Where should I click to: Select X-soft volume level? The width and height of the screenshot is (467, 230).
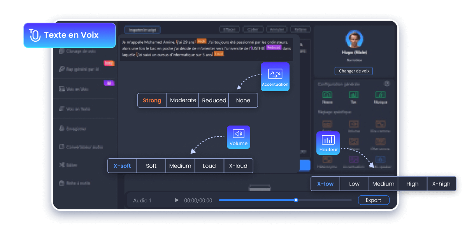click(x=122, y=166)
